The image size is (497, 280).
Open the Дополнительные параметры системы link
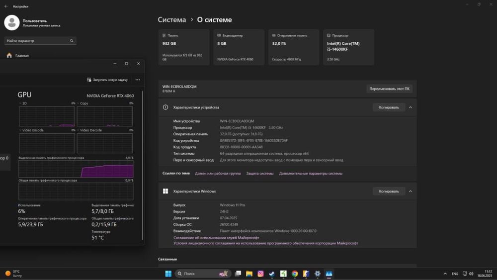(x=311, y=174)
